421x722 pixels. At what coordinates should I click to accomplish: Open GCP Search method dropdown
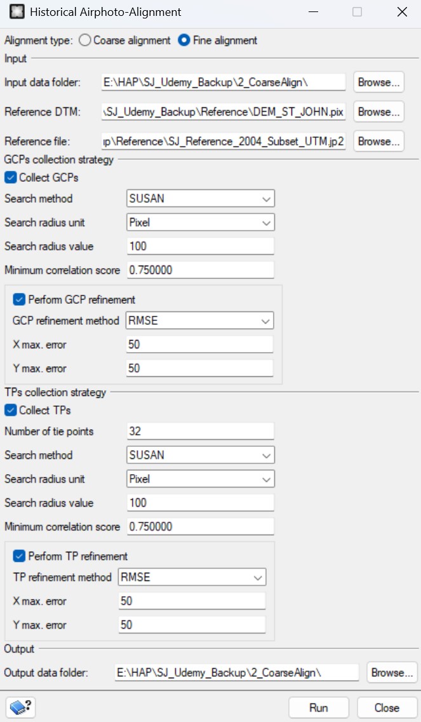[x=201, y=198]
